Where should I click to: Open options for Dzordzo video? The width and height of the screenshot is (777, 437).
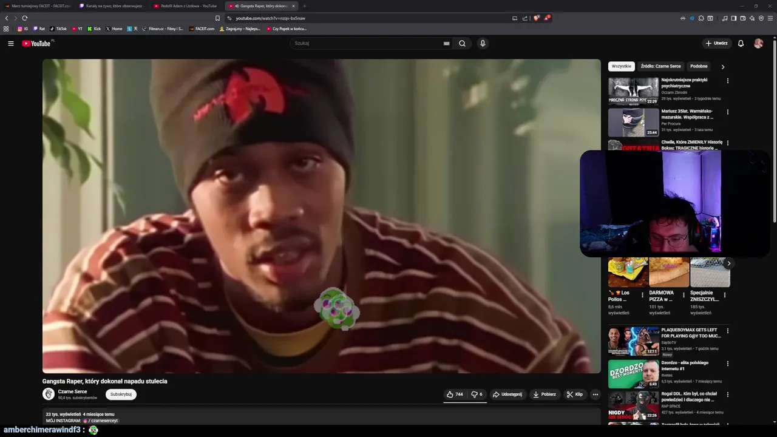[x=727, y=364]
